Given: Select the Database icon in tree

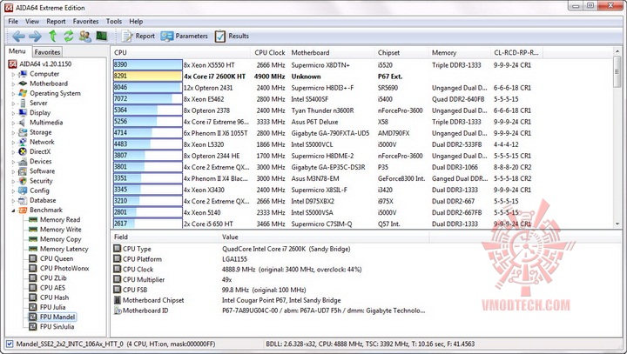Looking at the screenshot, I should point(23,200).
